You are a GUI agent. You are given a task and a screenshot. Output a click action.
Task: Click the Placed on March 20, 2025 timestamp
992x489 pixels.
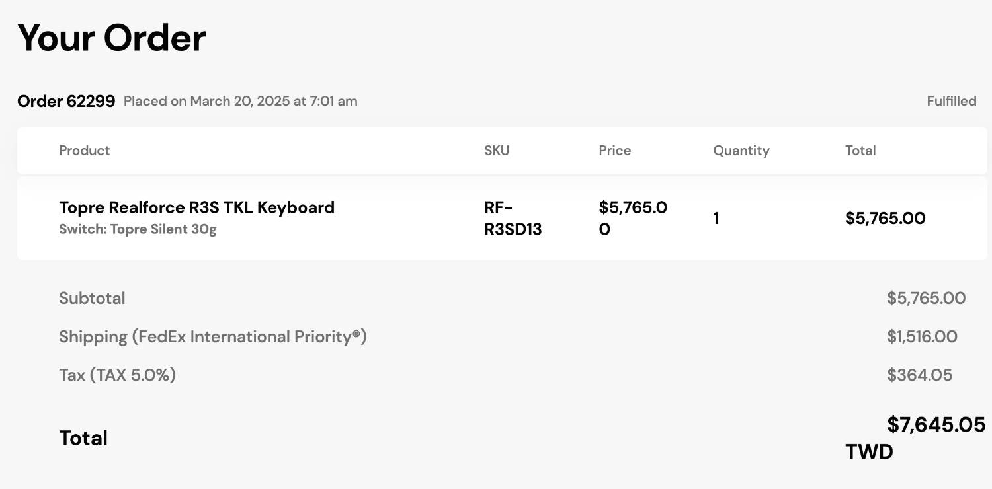tap(241, 101)
